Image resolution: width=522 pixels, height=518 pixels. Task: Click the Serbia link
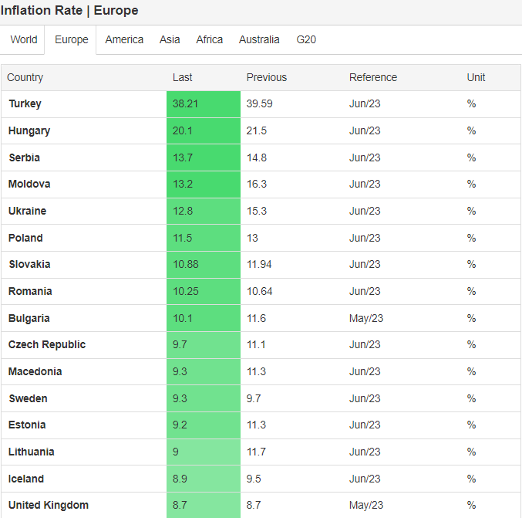24,157
